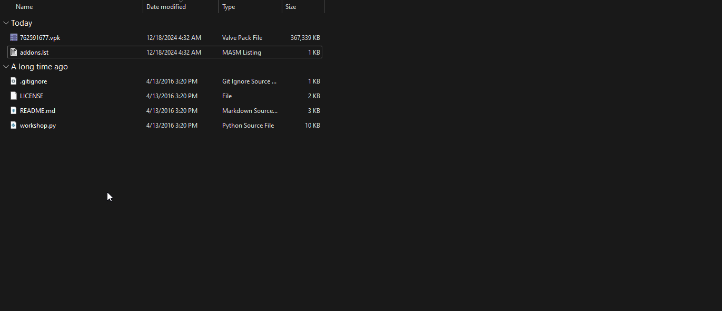Click the addons.lst file icon

[14, 52]
